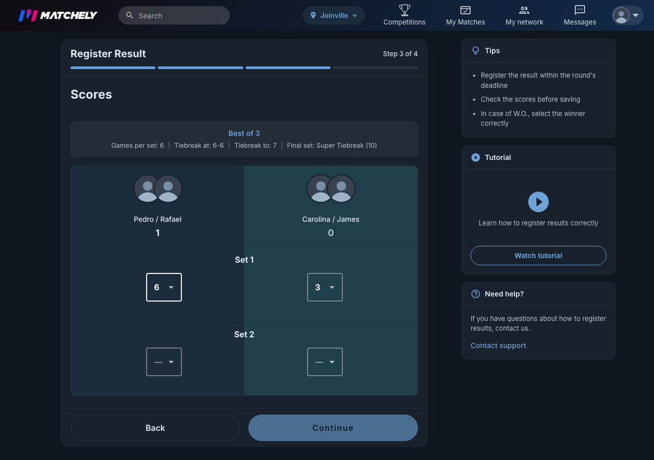654x460 pixels.
Task: Click the Carolina / James team avatars
Action: (x=331, y=189)
